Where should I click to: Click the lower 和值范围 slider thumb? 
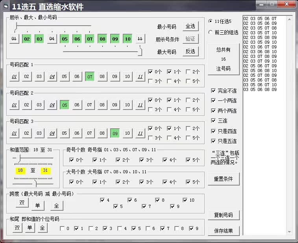[x=34, y=184]
